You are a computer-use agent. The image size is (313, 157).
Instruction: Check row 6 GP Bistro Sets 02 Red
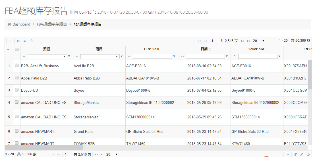[17, 131]
